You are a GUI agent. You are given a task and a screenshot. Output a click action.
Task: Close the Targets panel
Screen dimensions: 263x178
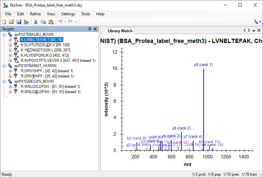(x=95, y=29)
